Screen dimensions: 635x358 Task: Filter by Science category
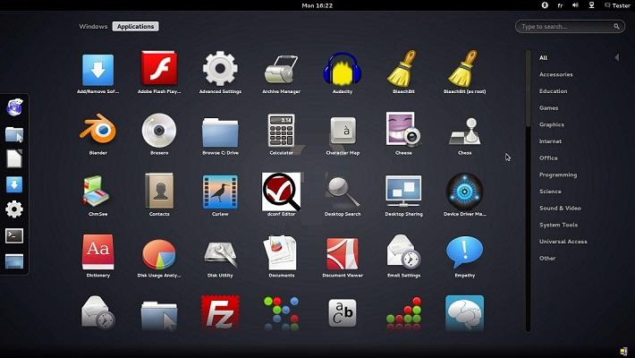[550, 192]
